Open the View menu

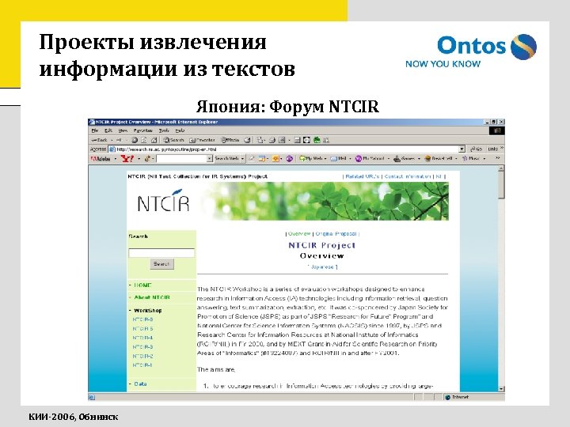click(x=123, y=130)
